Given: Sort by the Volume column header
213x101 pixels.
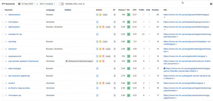Looking at the screenshot, I should pos(122,10).
